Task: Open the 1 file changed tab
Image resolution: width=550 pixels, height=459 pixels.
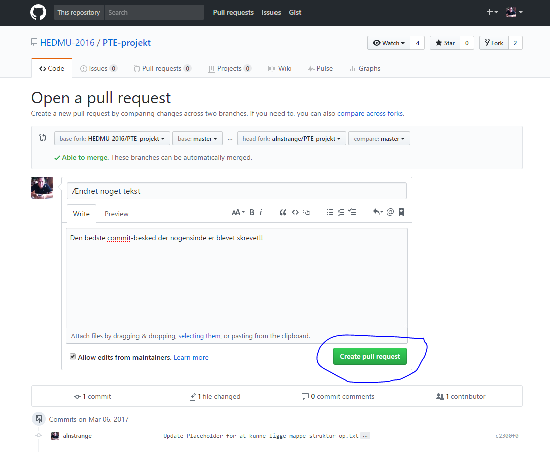Action: [x=215, y=397]
